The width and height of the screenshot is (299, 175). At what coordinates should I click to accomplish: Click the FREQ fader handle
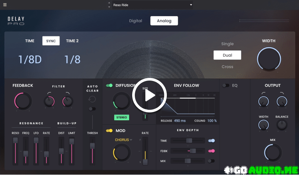click(x=26, y=154)
